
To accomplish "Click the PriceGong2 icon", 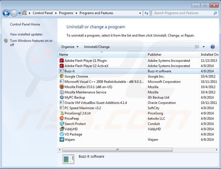I will (x=62, y=113).
